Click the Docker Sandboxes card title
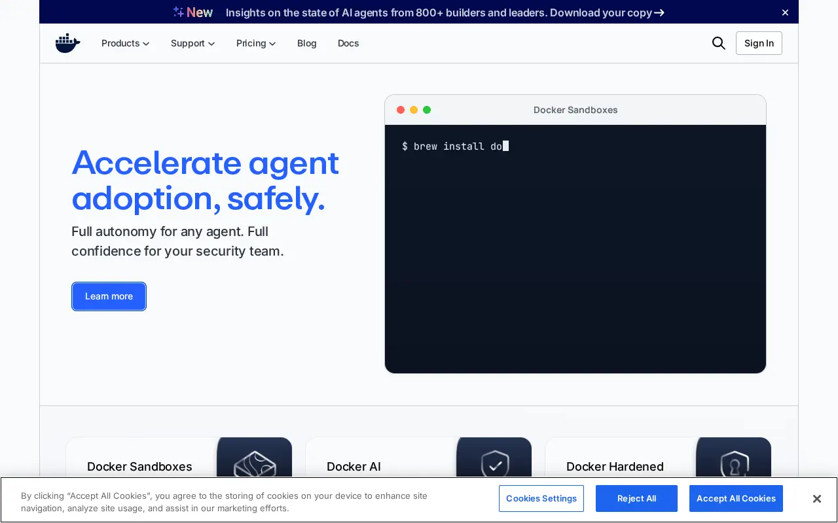Viewport: 838px width, 523px height. 139,467
